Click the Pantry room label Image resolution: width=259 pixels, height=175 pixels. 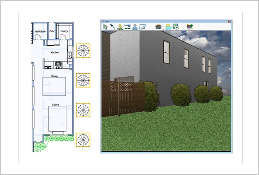[x=64, y=31]
